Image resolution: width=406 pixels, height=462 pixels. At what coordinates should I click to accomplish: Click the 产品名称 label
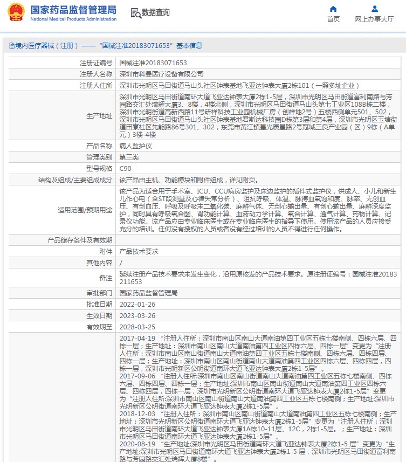coord(99,146)
